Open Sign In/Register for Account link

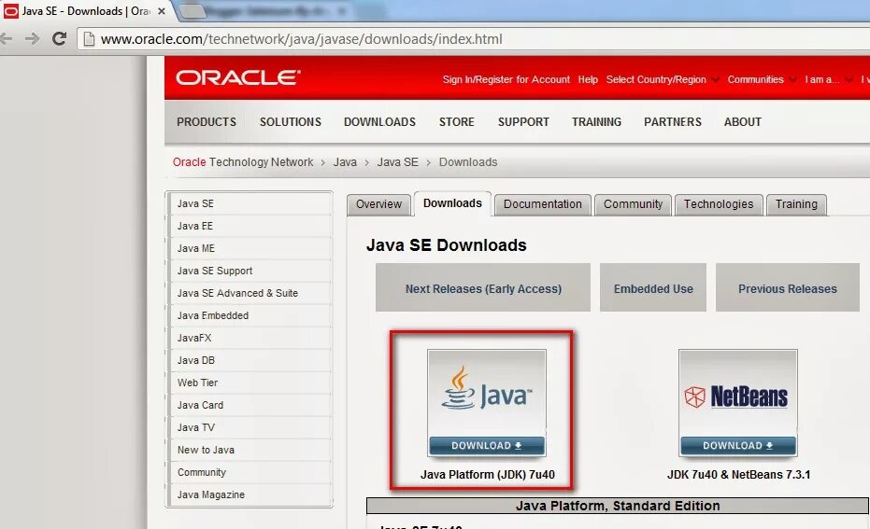click(506, 79)
